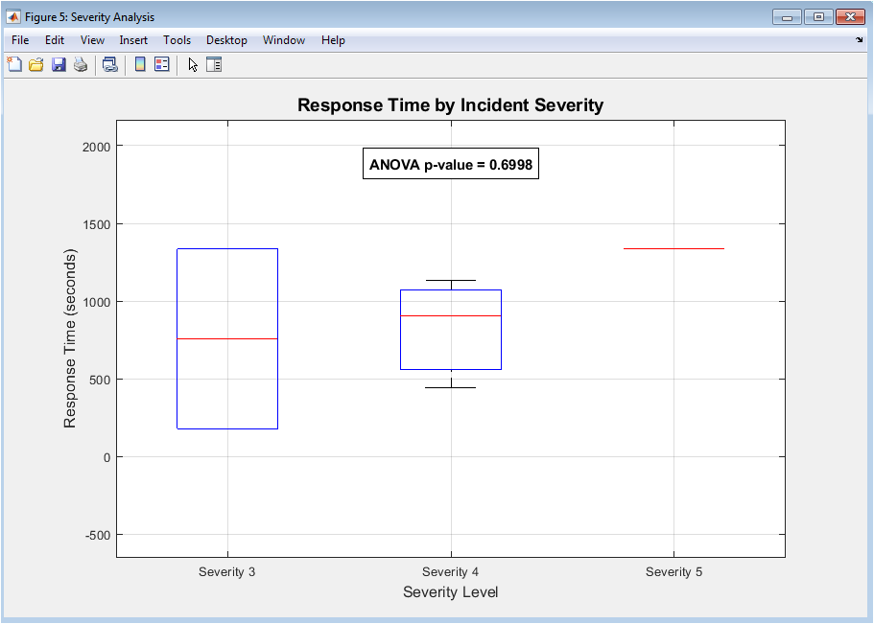Open the Desktop menu
874x624 pixels.
point(226,40)
